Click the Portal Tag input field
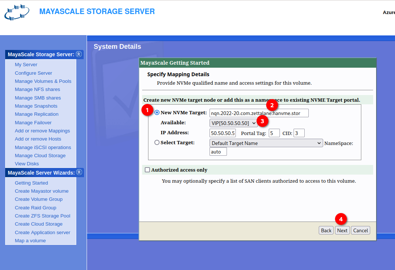 tap(274, 133)
